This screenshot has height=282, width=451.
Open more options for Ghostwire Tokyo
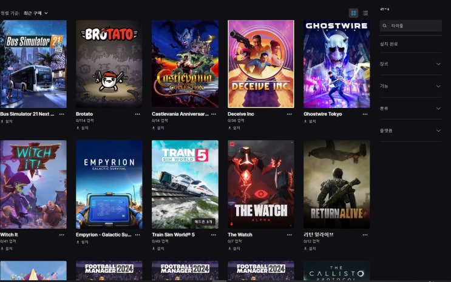coord(365,114)
